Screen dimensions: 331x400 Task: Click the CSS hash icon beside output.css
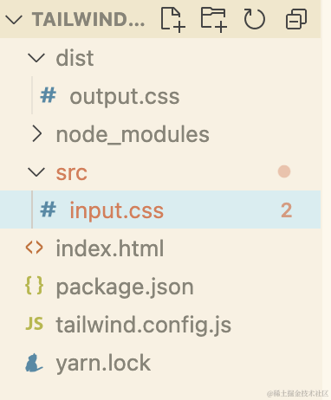[x=48, y=95]
